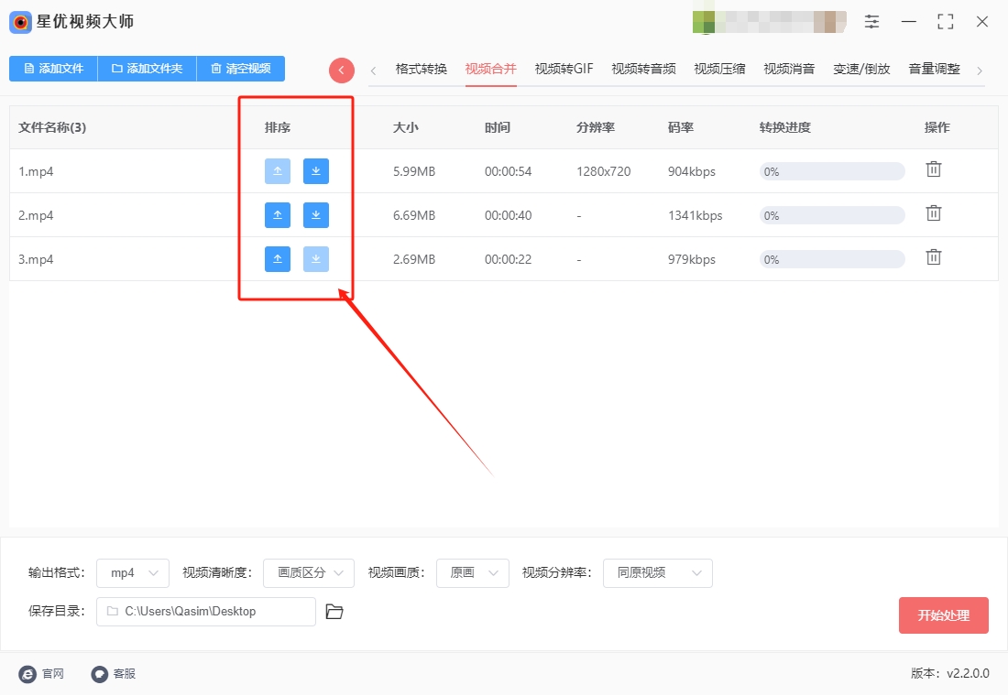This screenshot has height=696, width=1008.
Task: Click blurred user account area
Action: [770, 22]
